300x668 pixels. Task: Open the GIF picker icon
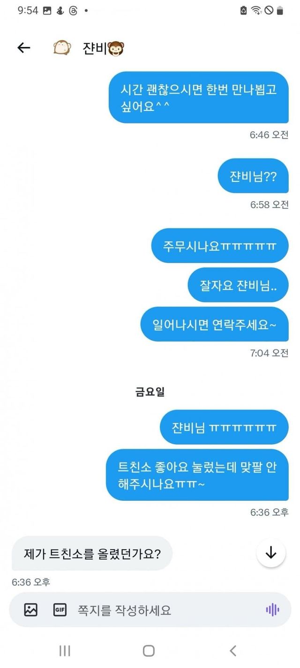pos(60,610)
